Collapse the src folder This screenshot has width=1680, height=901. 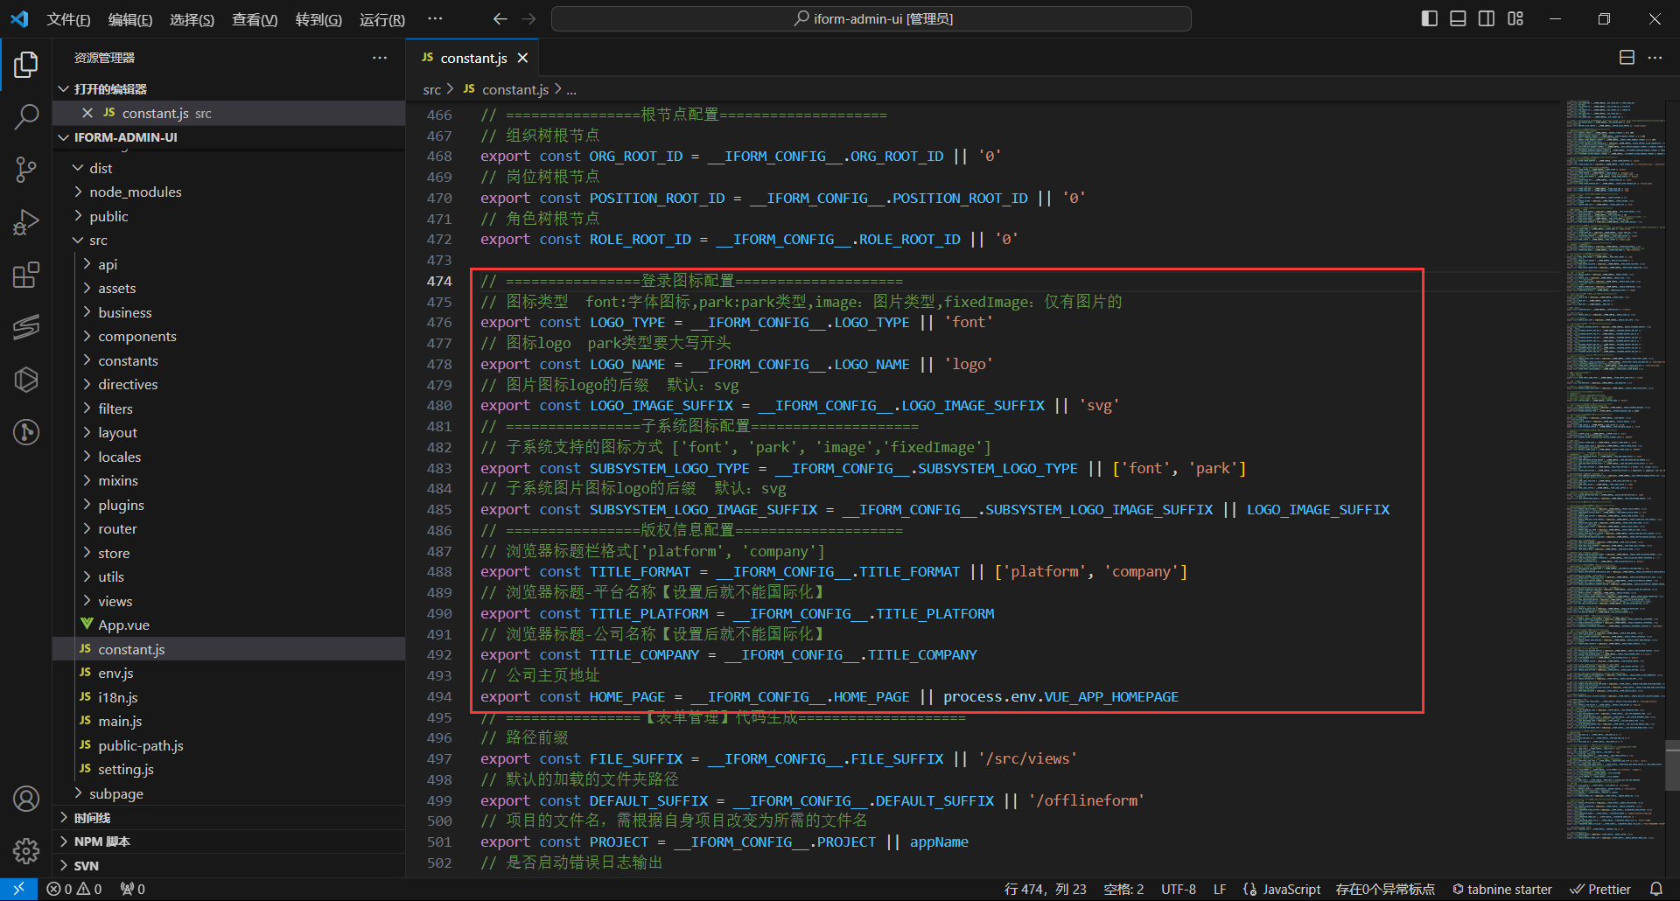[98, 240]
